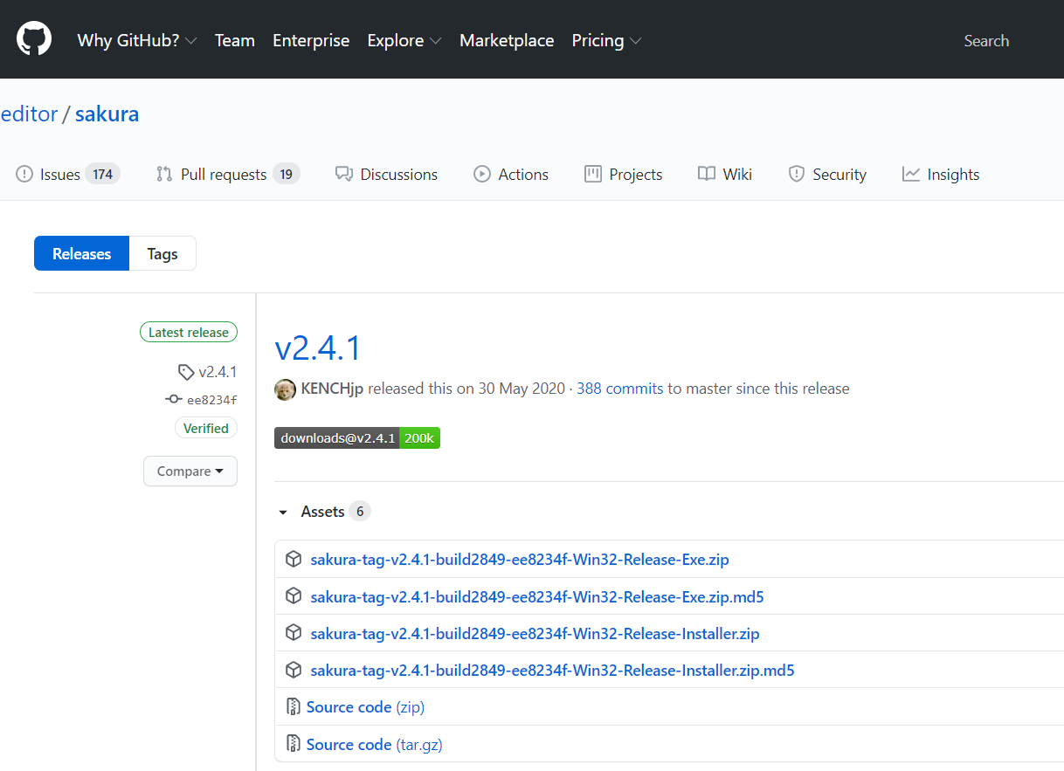This screenshot has height=771, width=1064.
Task: Open the Security tab
Action: tap(827, 174)
